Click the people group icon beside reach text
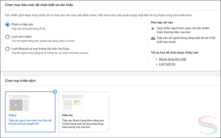The width and height of the screenshot is (221, 138). pyautogui.click(x=153, y=38)
